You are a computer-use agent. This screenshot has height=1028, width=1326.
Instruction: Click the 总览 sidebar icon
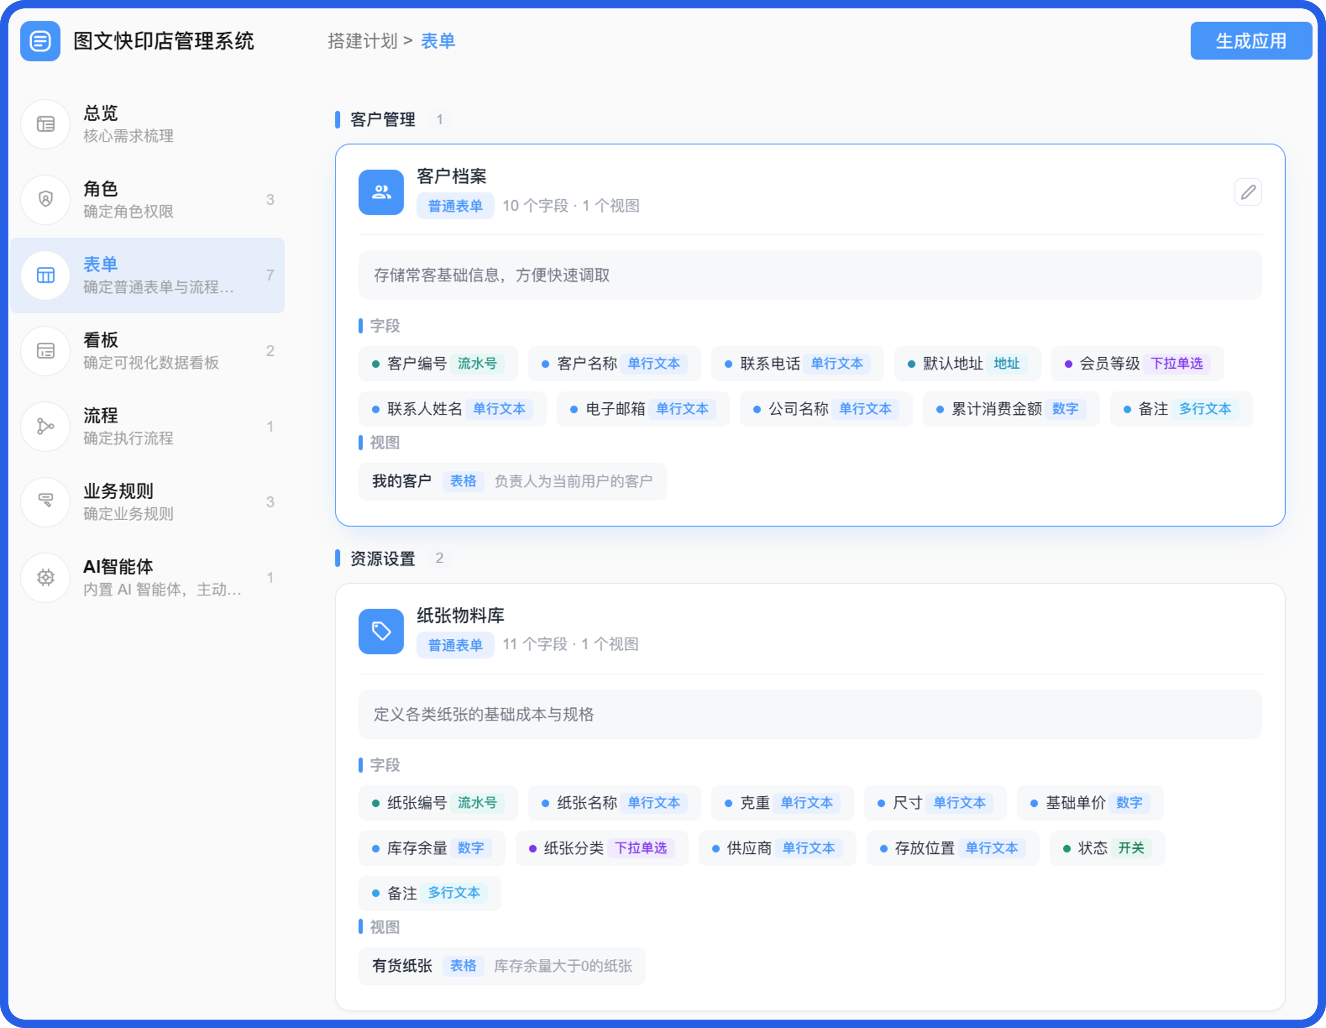(45, 124)
